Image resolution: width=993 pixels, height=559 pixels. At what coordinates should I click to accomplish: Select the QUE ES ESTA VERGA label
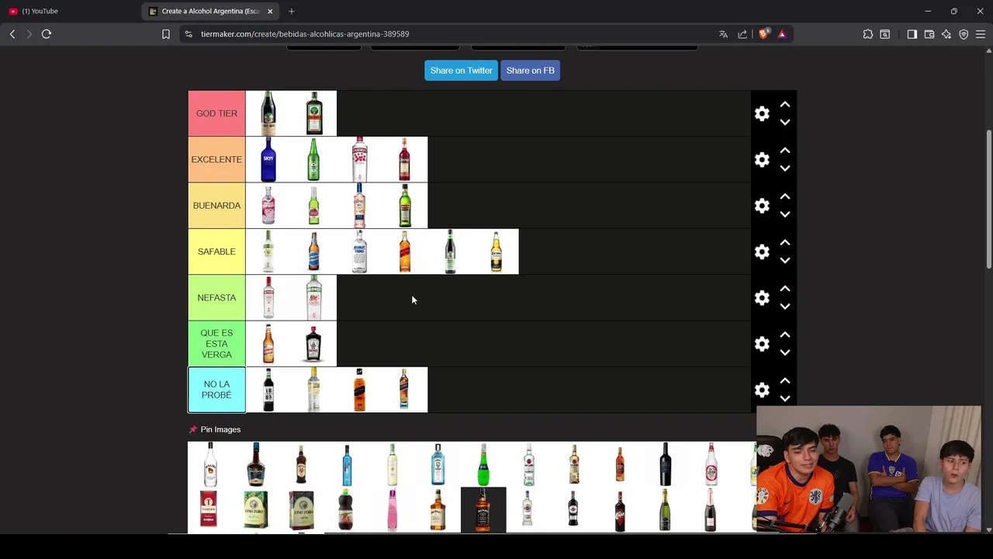click(x=216, y=344)
